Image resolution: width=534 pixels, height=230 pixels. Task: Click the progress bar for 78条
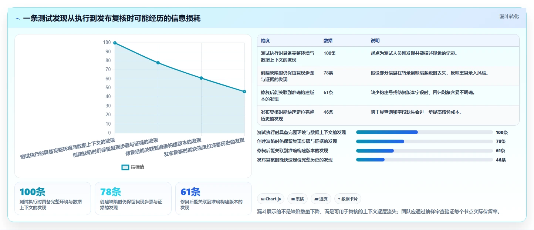pos(425,141)
